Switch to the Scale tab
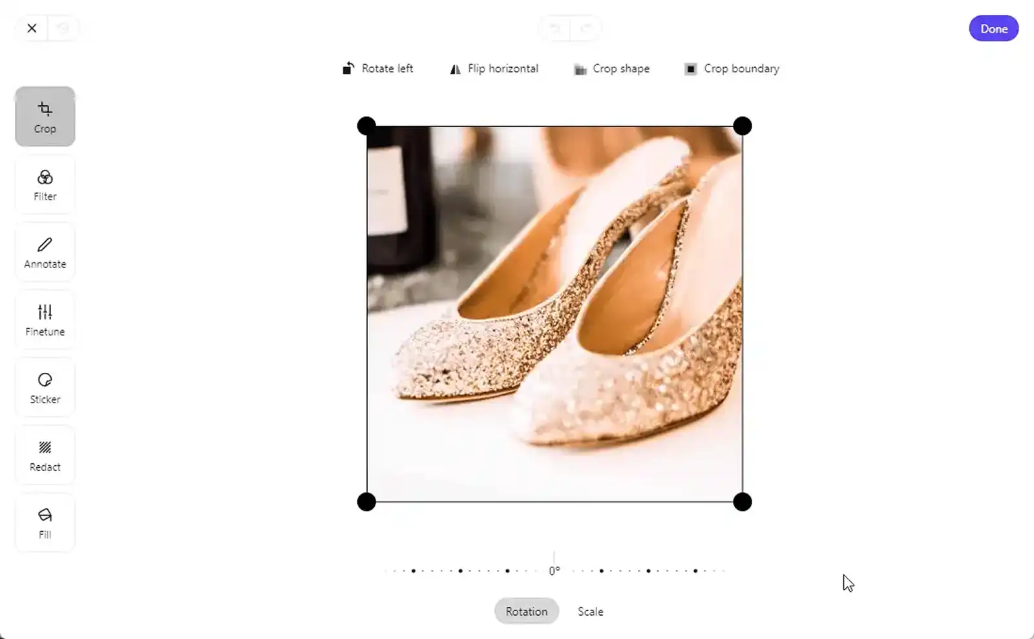 click(x=589, y=611)
